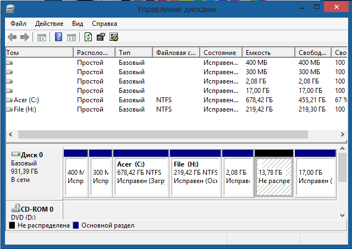
Task: Toggle the action pane toolbar icon
Action: pyautogui.click(x=71, y=37)
